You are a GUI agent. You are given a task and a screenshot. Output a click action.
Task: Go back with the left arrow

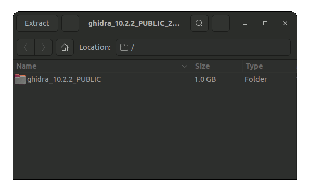click(x=26, y=47)
